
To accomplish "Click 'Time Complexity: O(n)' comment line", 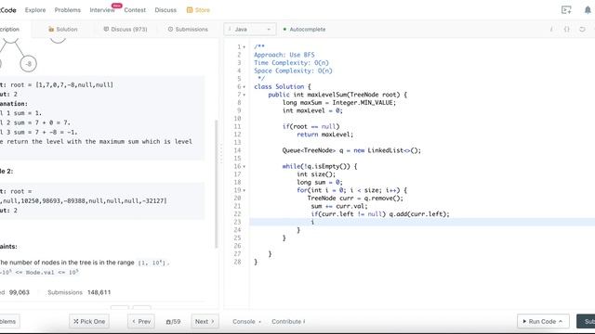I will tap(291, 63).
